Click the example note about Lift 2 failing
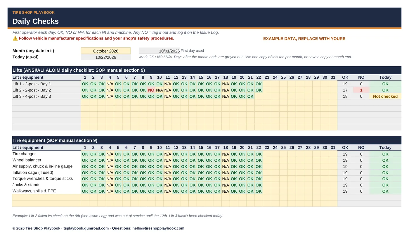409x238 pixels. (x=118, y=216)
